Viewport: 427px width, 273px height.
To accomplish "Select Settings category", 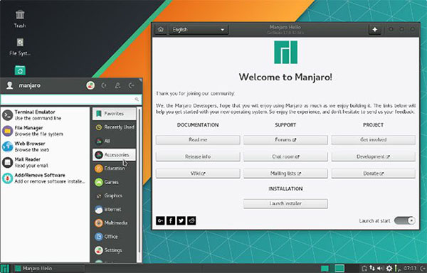I will coord(114,250).
